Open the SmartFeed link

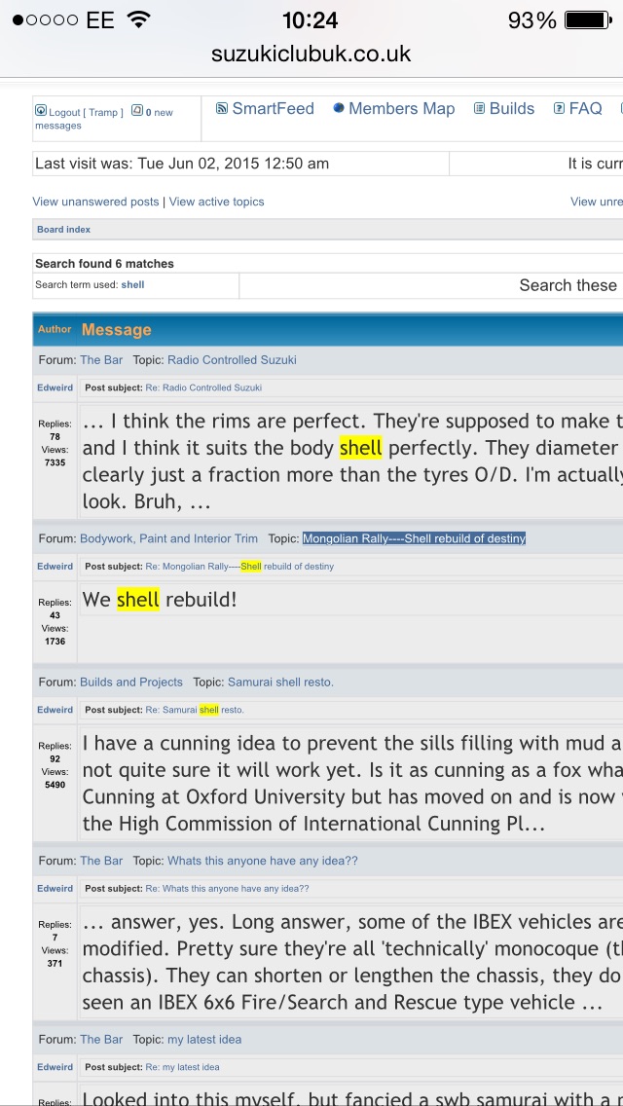(273, 109)
